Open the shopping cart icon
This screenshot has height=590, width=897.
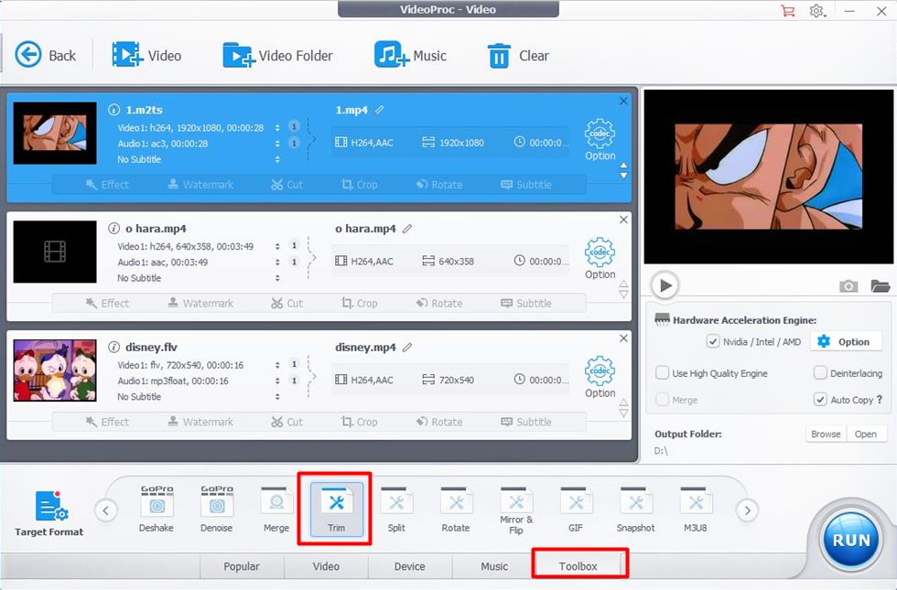[788, 10]
